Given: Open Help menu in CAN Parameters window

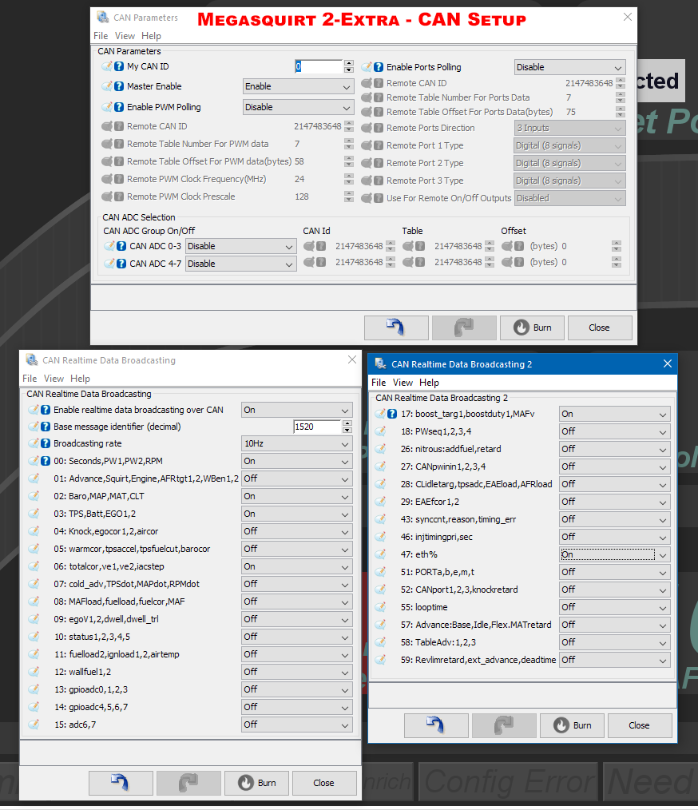Looking at the screenshot, I should [151, 36].
